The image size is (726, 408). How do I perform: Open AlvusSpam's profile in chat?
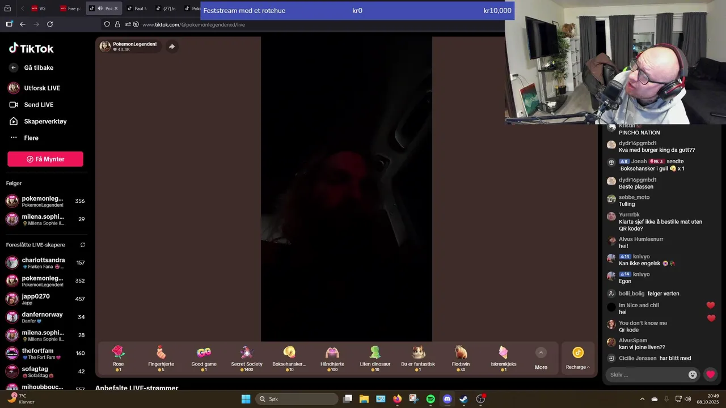pyautogui.click(x=633, y=341)
